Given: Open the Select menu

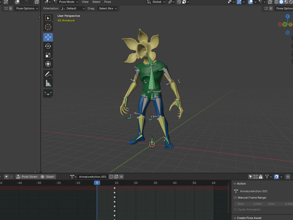Looking at the screenshot, I should tap(96, 2).
